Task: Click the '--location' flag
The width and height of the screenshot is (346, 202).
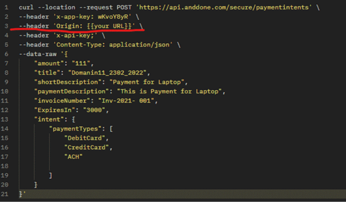Action: tap(56, 8)
